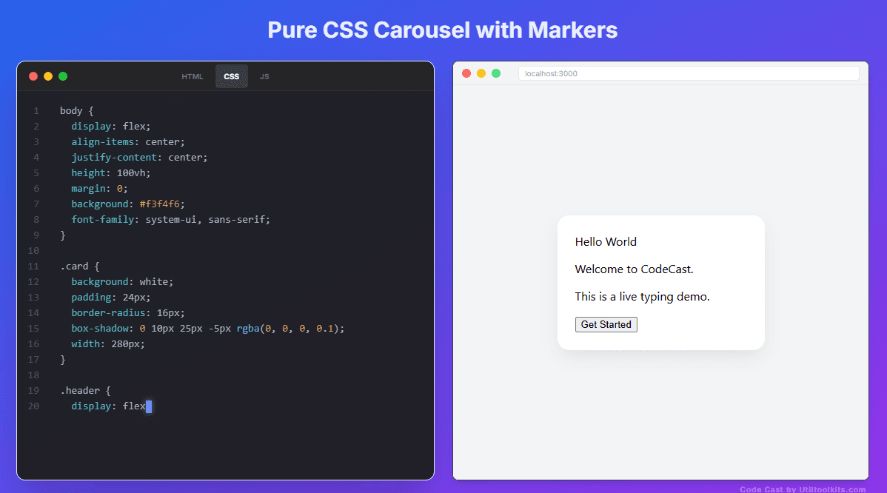Select the text cursor at end of flex
The image size is (887, 493).
point(150,406)
